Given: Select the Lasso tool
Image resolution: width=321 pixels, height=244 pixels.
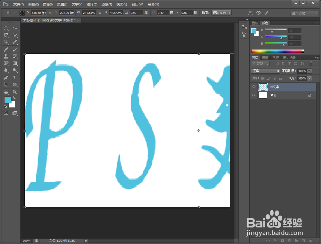Looking at the screenshot, I should pos(6,35).
